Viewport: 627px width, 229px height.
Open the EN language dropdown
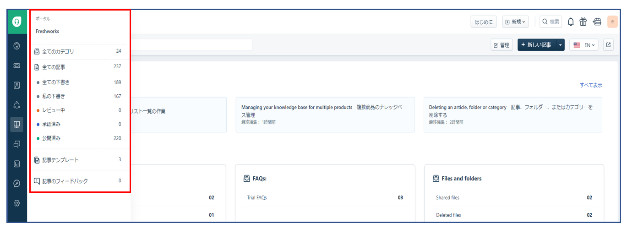(x=584, y=45)
